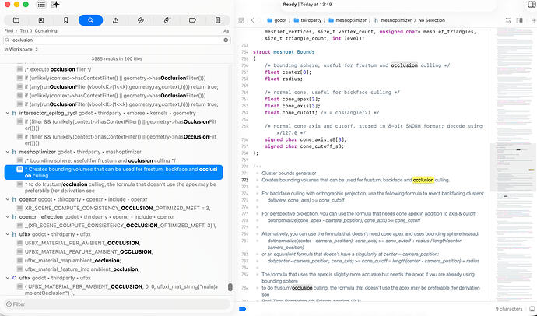Screen dimensions: 537x316
Task: Toggle the debug area icon at the bottom right
Action: (x=532, y=309)
